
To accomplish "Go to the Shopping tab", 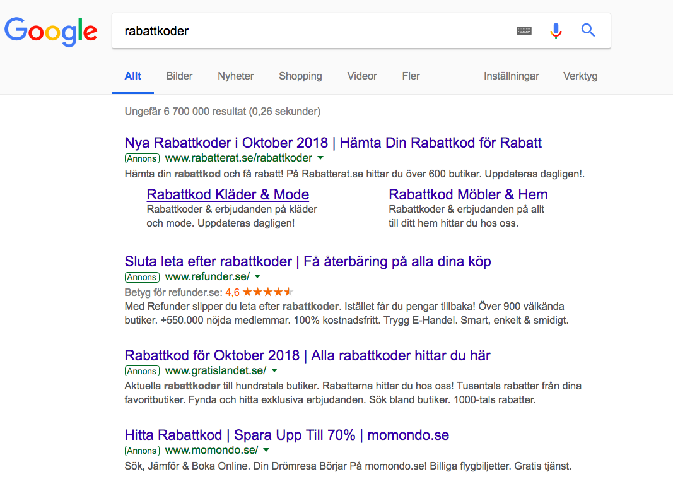I will click(300, 76).
